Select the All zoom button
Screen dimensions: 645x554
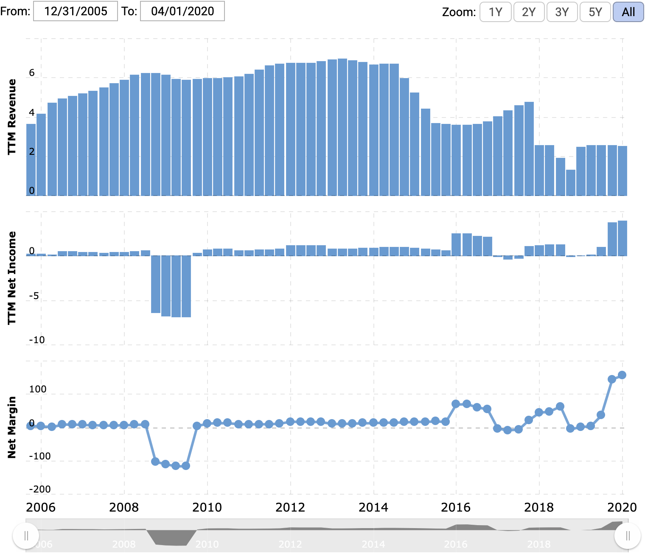point(628,12)
